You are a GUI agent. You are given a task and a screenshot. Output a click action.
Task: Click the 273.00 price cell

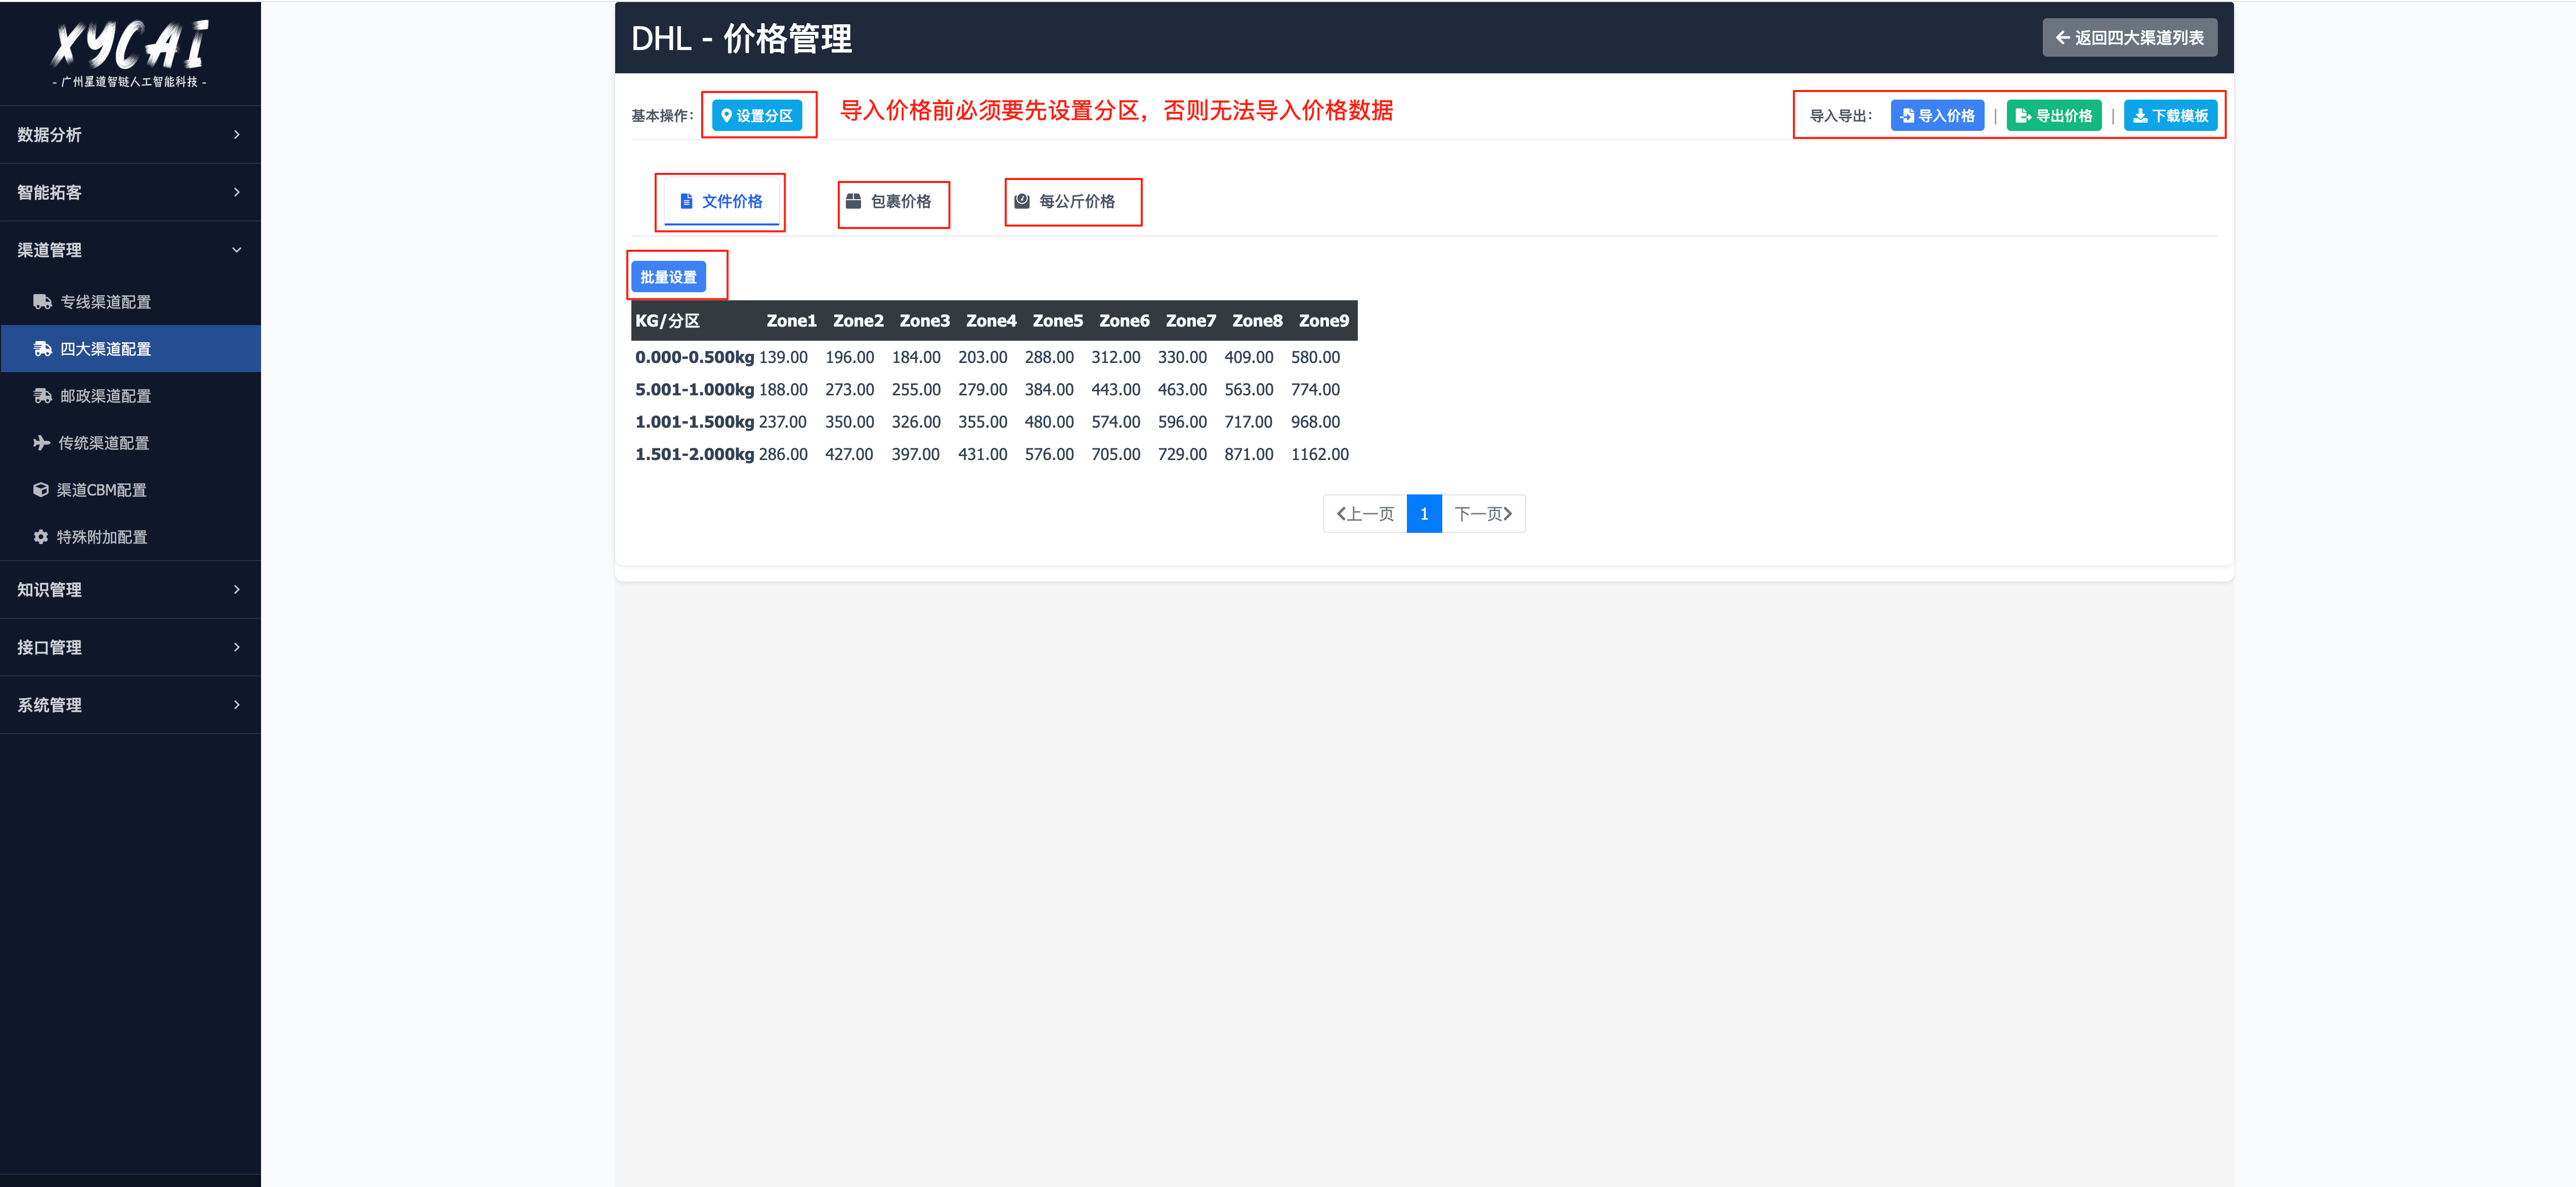pos(850,390)
